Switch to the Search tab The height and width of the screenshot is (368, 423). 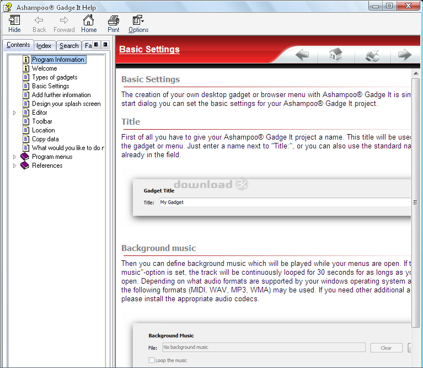click(x=69, y=46)
